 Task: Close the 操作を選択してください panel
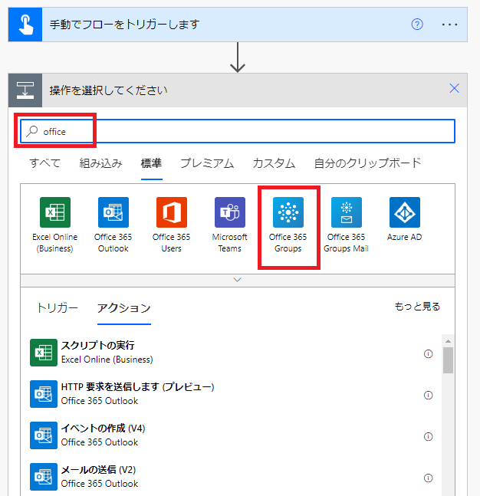tap(454, 89)
